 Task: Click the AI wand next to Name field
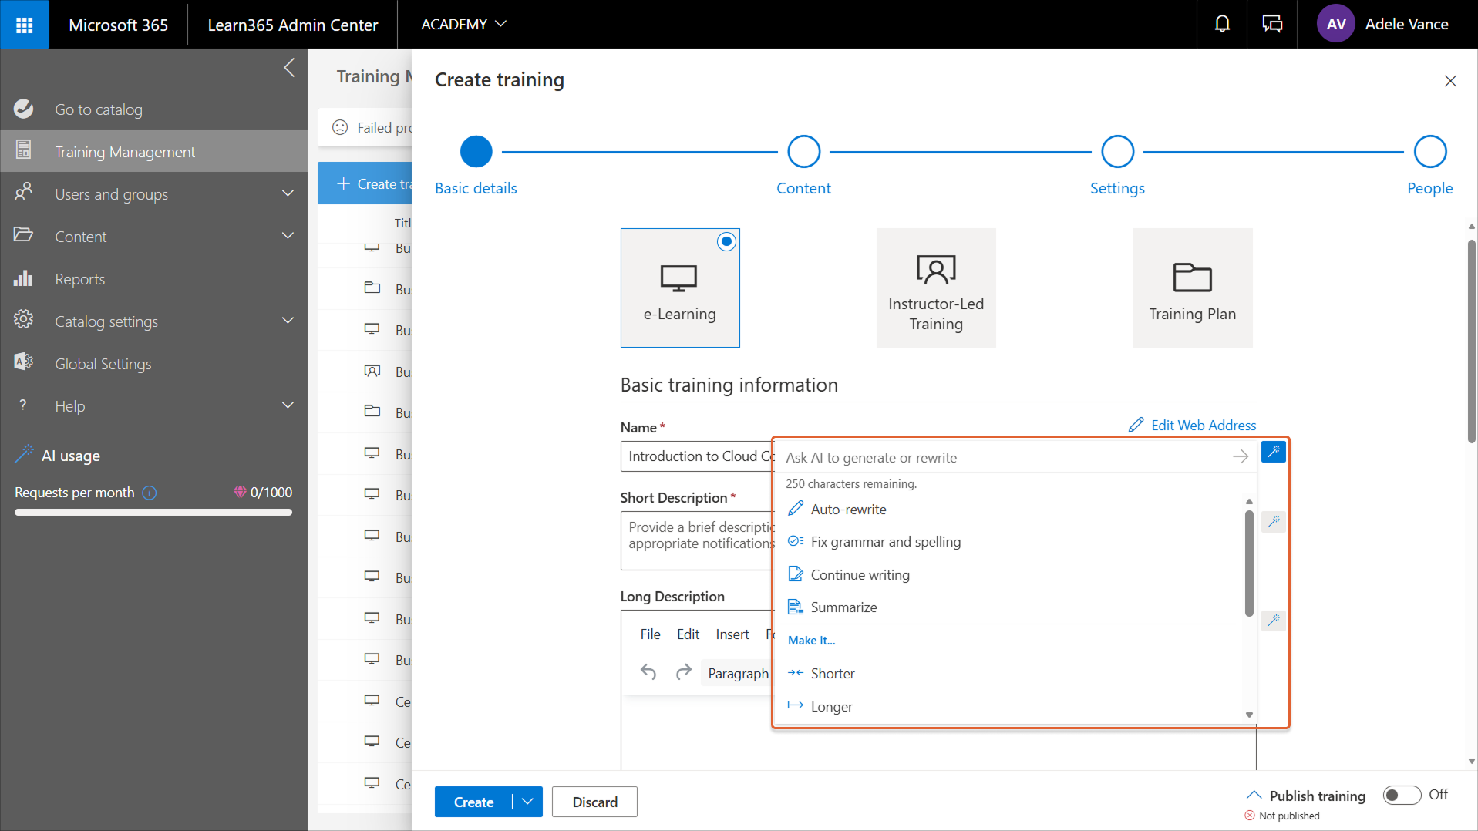point(1273,452)
